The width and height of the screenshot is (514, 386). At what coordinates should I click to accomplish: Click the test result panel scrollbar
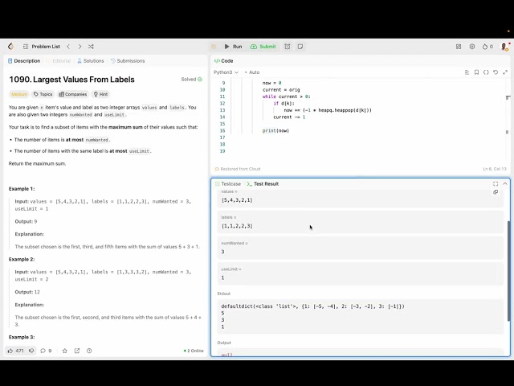508,271
